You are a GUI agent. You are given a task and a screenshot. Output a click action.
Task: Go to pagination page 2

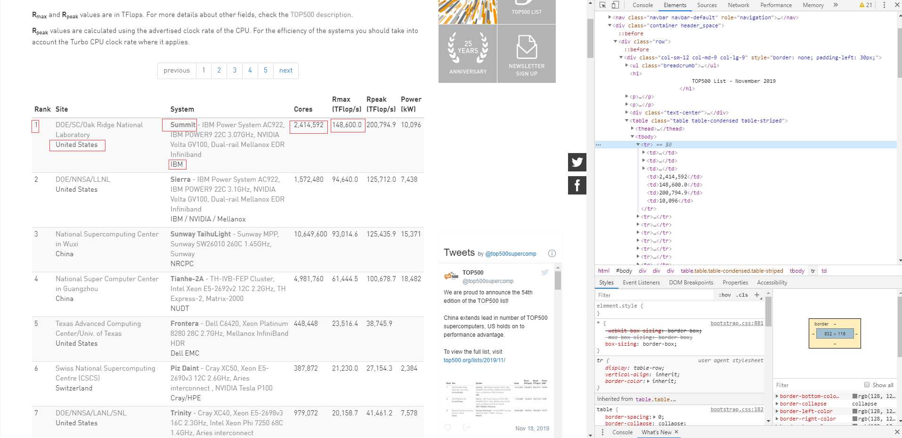pyautogui.click(x=219, y=71)
